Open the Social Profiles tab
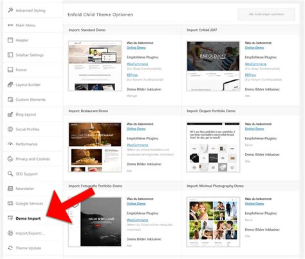Image resolution: width=305 pixels, height=259 pixels. [x=33, y=129]
